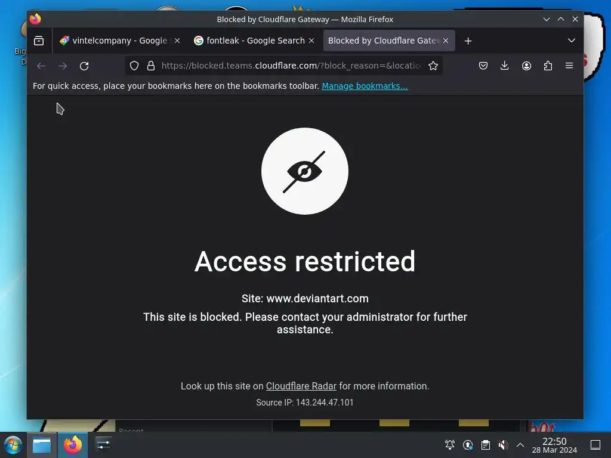This screenshot has width=611, height=458.
Task: Click the Source IP 143.244.47.101 text
Action: (305, 403)
